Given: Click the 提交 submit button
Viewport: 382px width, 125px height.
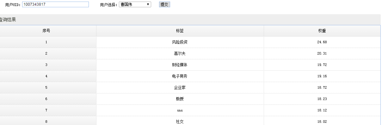Looking at the screenshot, I should 164,4.
